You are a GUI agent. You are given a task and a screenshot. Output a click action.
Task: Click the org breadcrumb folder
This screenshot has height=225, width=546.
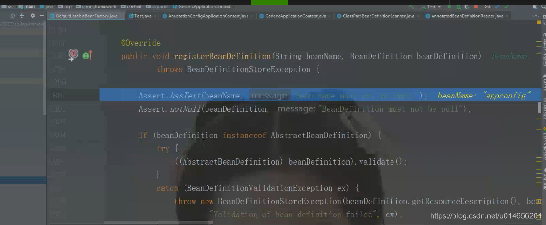pos(65,7)
